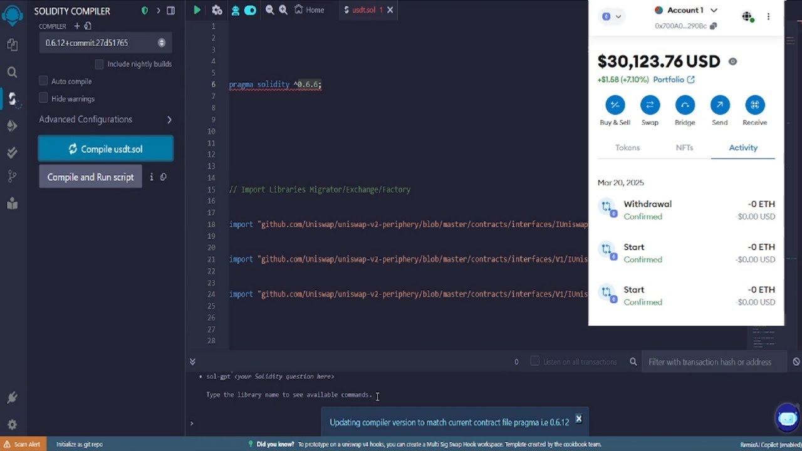The width and height of the screenshot is (802, 451).
Task: Open the script configuration gears icon
Action: [x=217, y=10]
